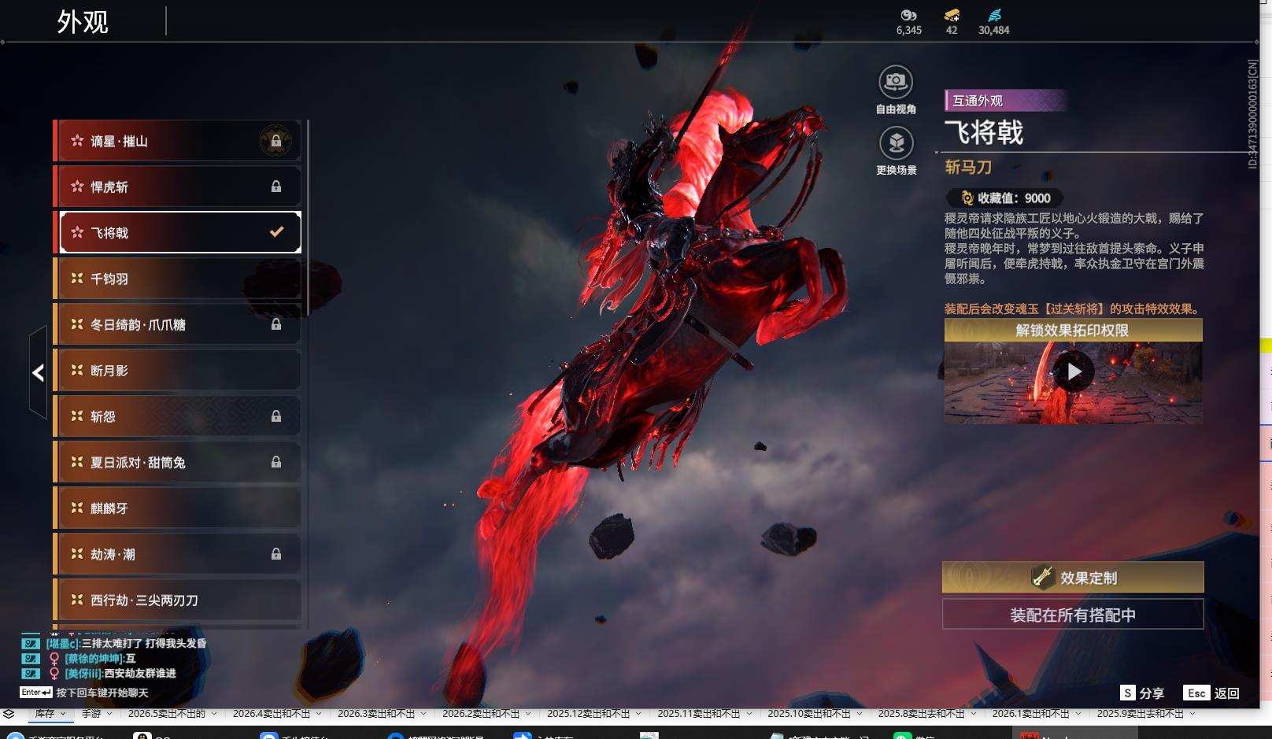Screen dimensions: 1272x739
Task: Select the 摘星·摧山 skin
Action: click(177, 141)
